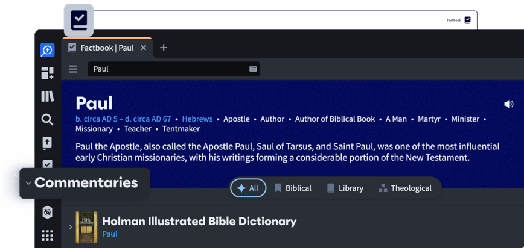
Task: Click the blue home search icon in sidebar
Action: pyautogui.click(x=47, y=51)
